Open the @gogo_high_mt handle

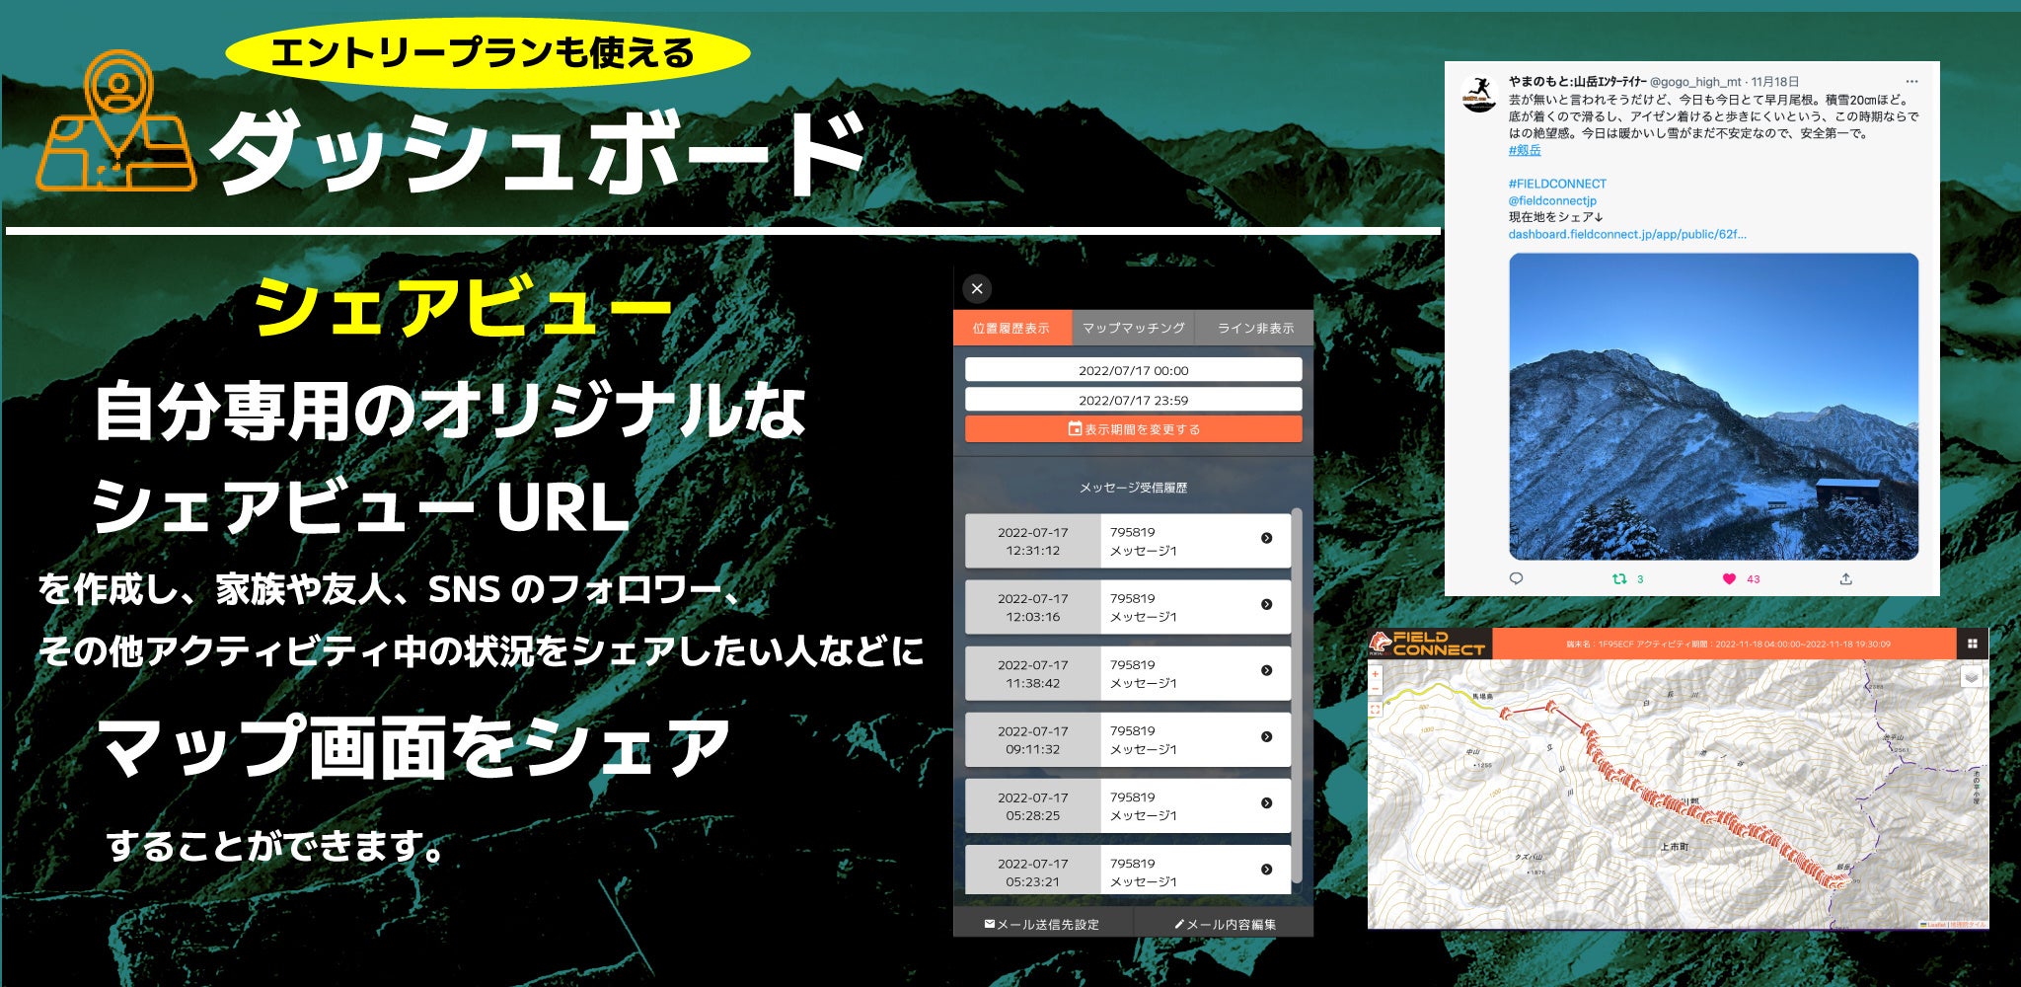pos(1695,82)
